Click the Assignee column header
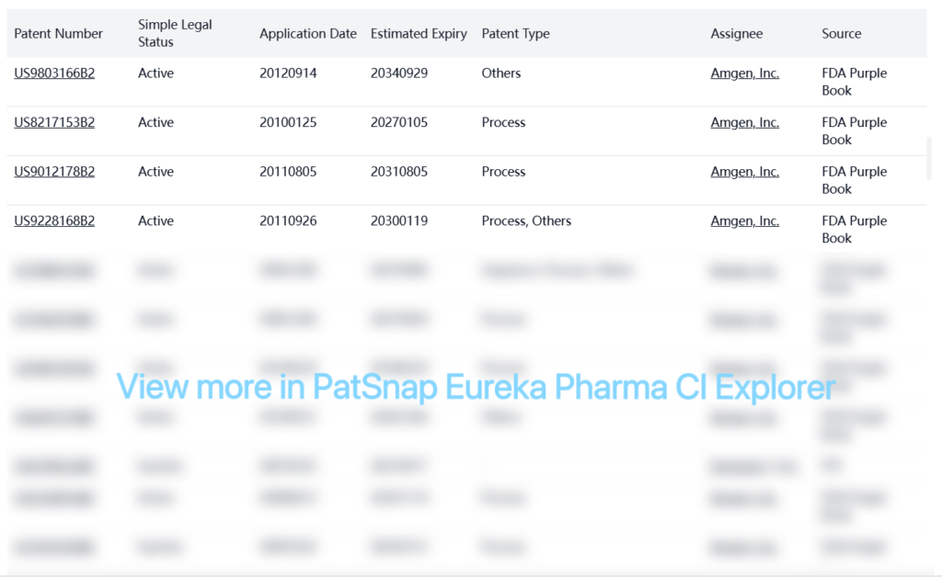This screenshot has height=577, width=942. pos(736,34)
